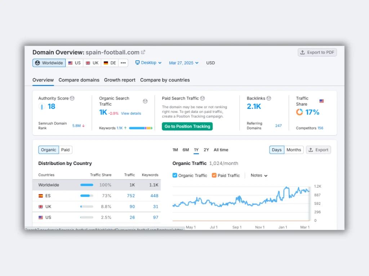The image size is (369, 276).
Task: Select the Worldwide row in country table
Action: pyautogui.click(x=97, y=185)
